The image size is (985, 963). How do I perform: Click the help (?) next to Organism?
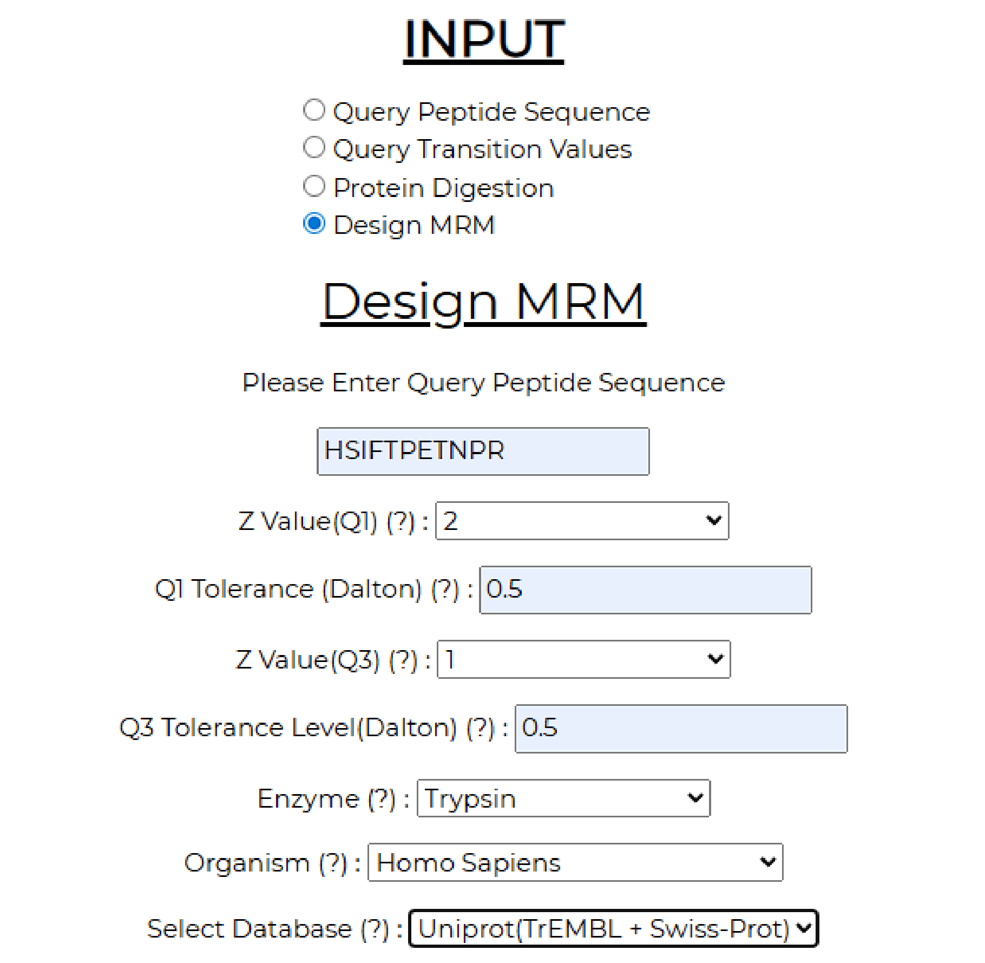[333, 863]
